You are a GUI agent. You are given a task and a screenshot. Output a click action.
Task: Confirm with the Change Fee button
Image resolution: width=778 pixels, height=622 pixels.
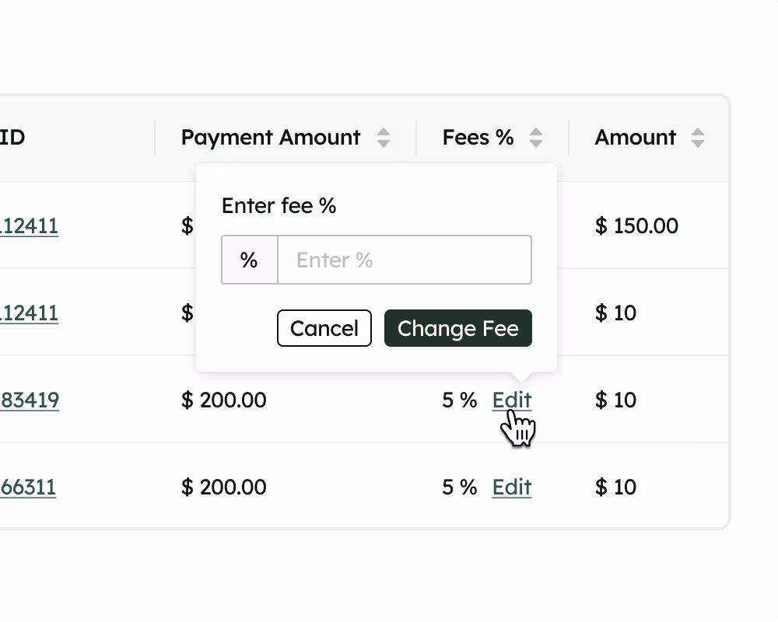coord(457,328)
